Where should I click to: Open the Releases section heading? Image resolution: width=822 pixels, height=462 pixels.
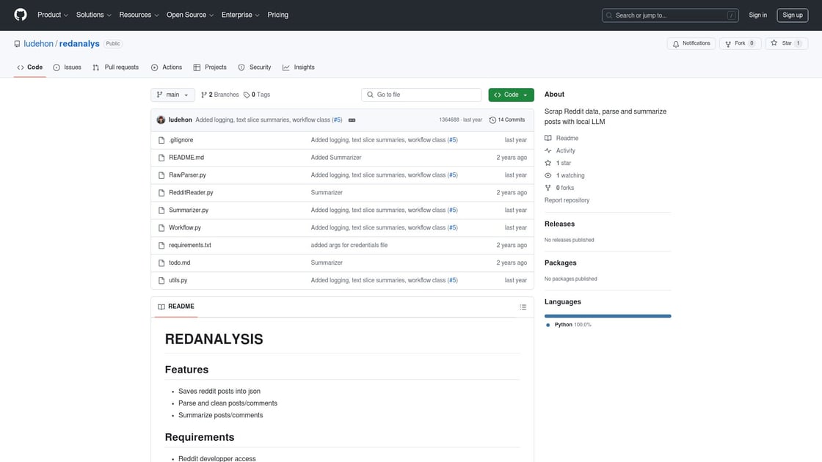[x=559, y=224]
